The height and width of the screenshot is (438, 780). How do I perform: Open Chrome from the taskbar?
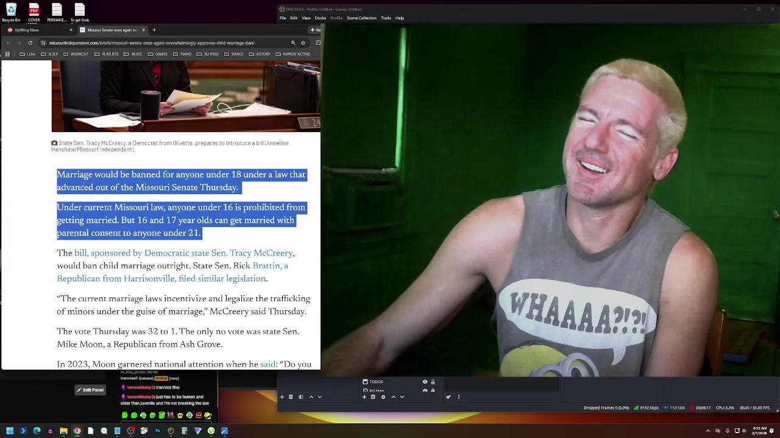coord(77,431)
